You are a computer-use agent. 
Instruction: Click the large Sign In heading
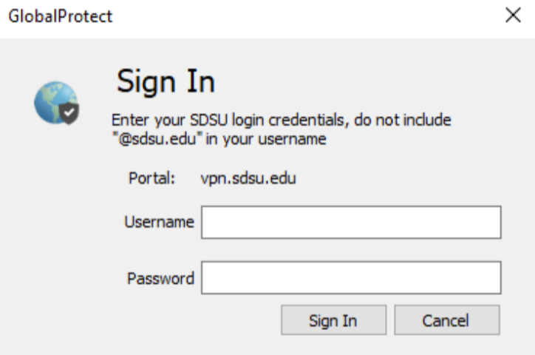(166, 81)
